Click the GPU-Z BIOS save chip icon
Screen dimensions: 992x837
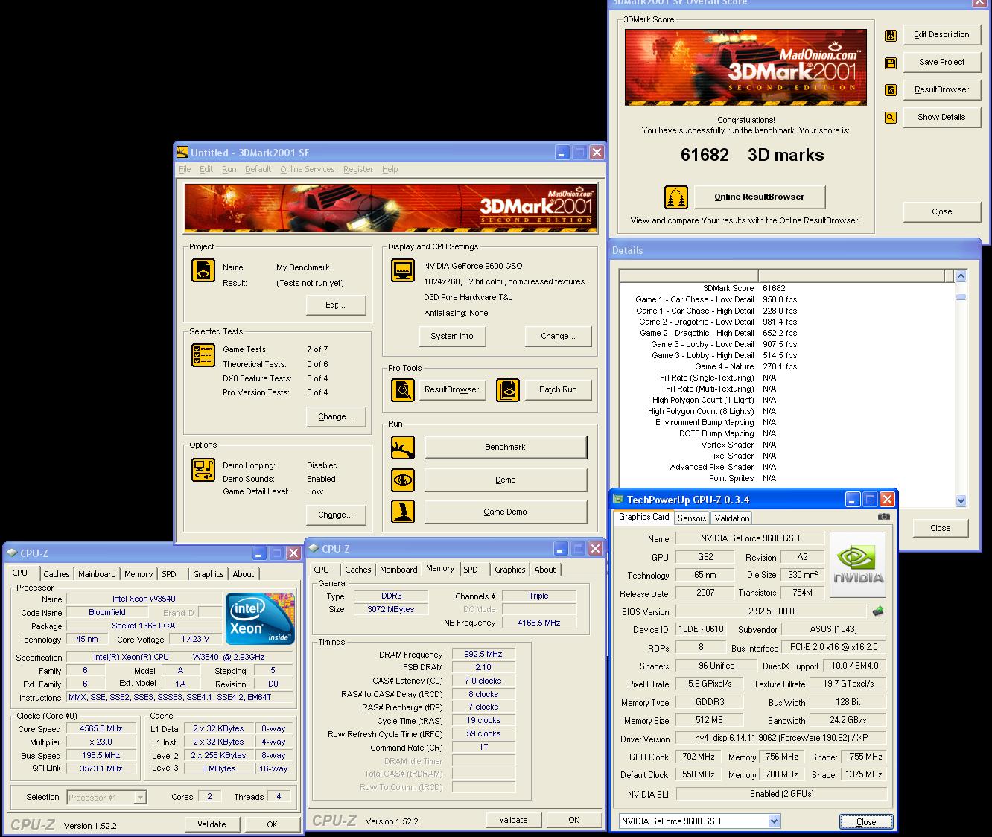click(878, 611)
